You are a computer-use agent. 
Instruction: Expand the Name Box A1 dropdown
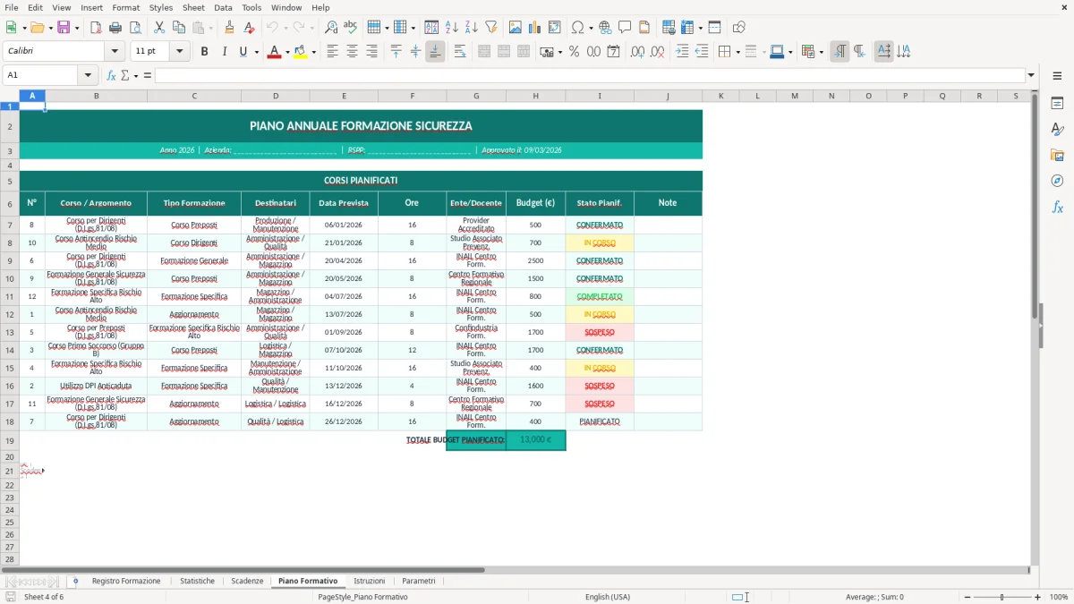coord(88,75)
